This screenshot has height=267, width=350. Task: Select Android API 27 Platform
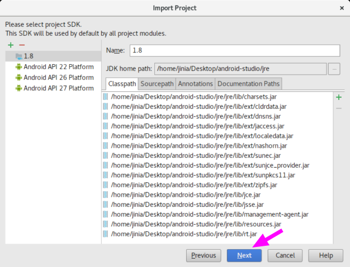[53, 88]
